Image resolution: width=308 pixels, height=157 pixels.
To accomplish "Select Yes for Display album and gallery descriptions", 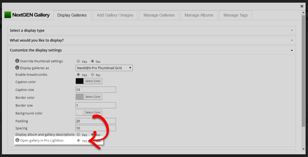I will click(78, 134).
